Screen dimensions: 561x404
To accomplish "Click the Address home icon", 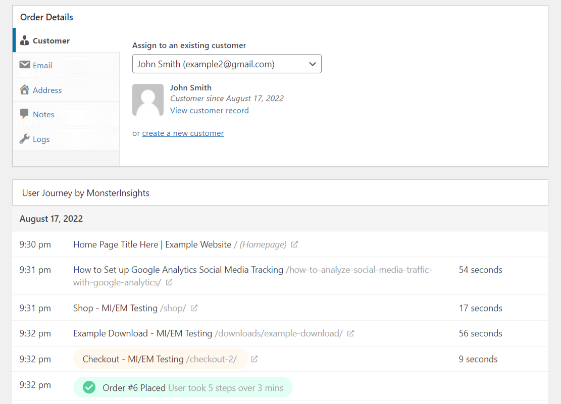I will (x=25, y=89).
